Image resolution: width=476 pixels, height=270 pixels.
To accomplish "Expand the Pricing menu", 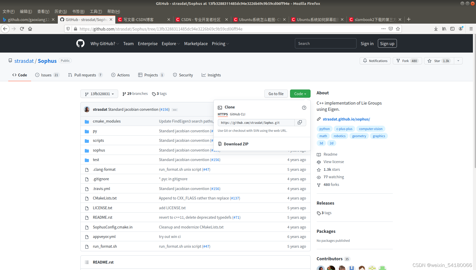I will [220, 44].
